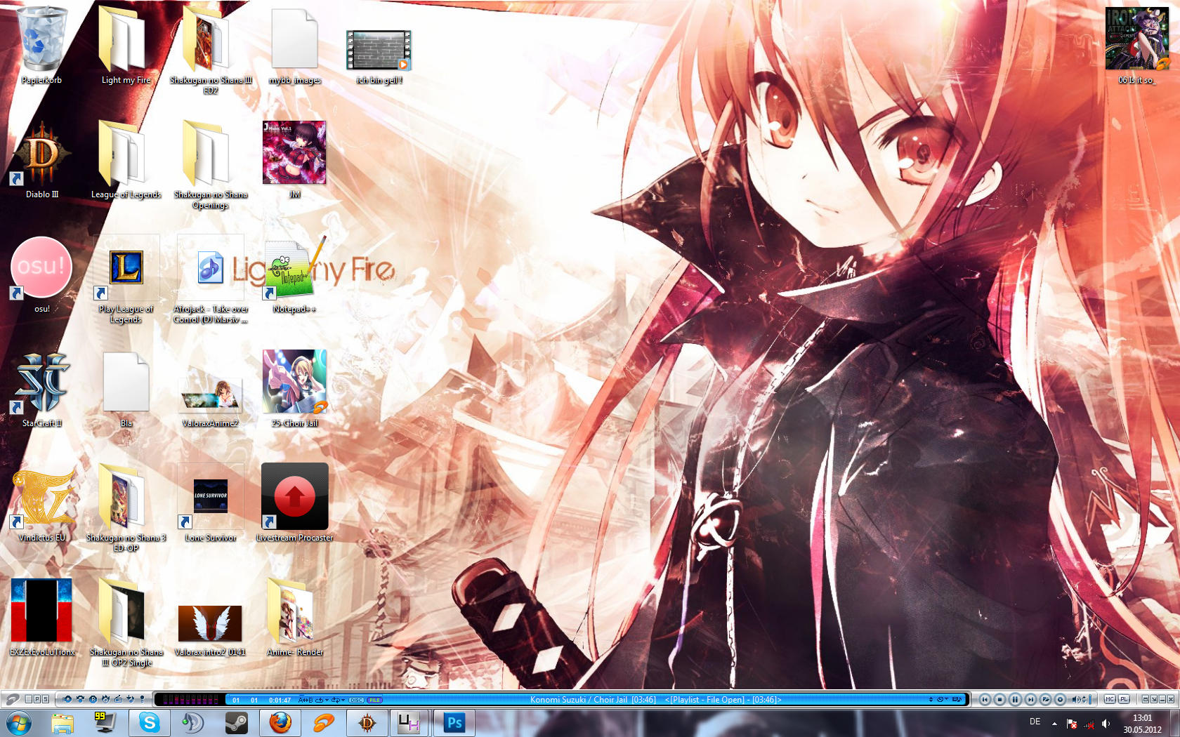Click the DE language indicator

[1035, 722]
